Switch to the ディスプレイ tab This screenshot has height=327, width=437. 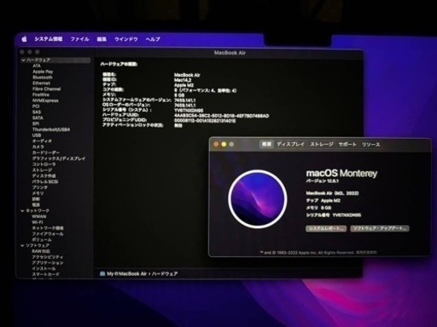point(290,144)
